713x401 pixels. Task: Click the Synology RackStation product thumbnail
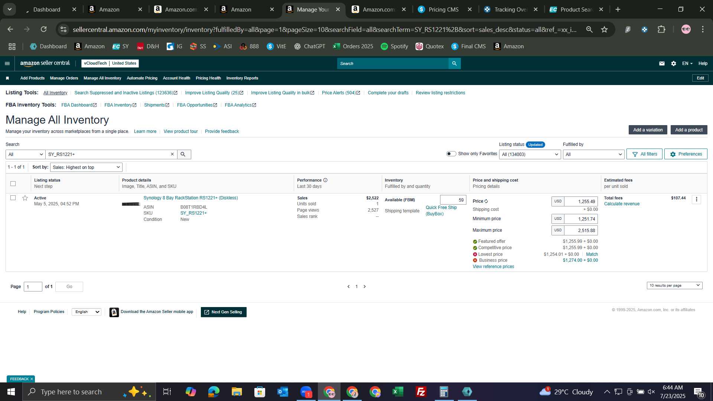point(131,204)
